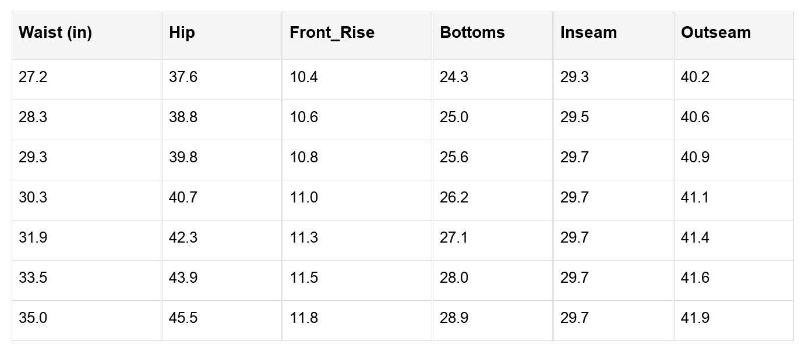Click the Inseam column header
Screen dimensions: 805x352
[588, 33]
